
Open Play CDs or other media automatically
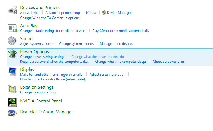tap(121, 31)
